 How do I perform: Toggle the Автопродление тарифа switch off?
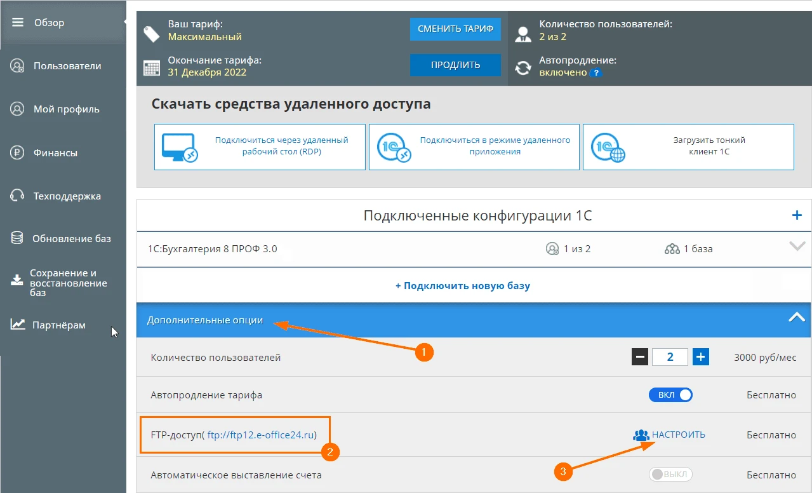(670, 395)
